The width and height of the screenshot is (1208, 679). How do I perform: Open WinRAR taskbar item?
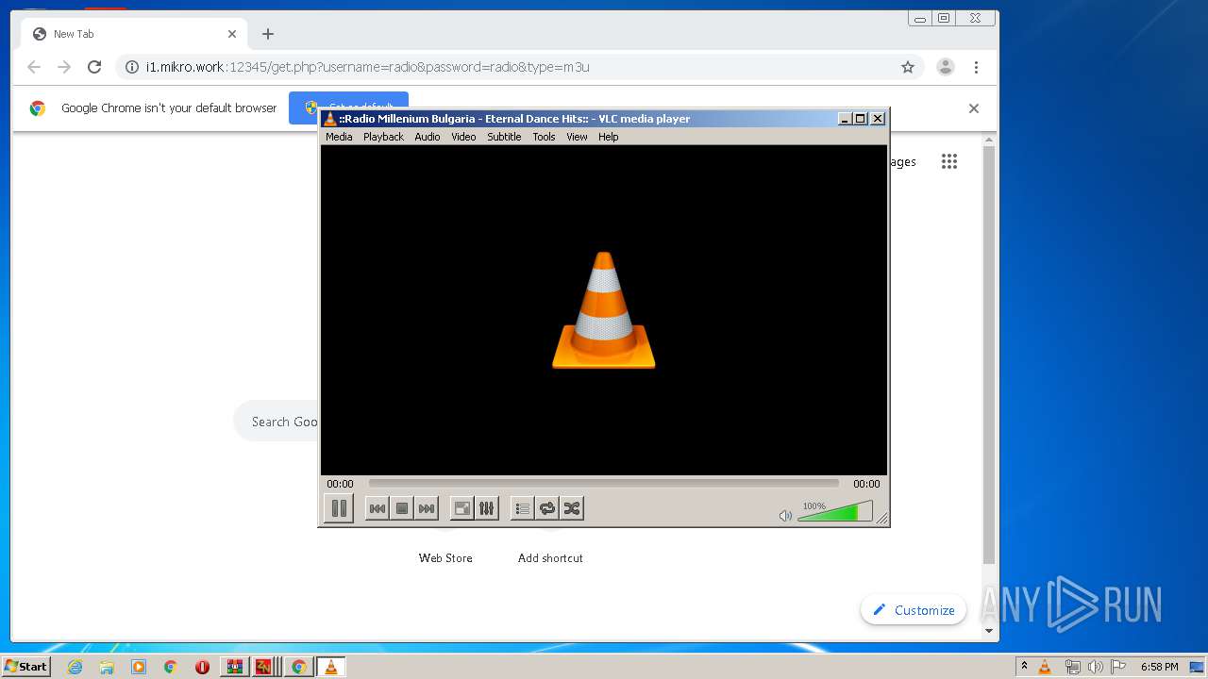(x=235, y=667)
